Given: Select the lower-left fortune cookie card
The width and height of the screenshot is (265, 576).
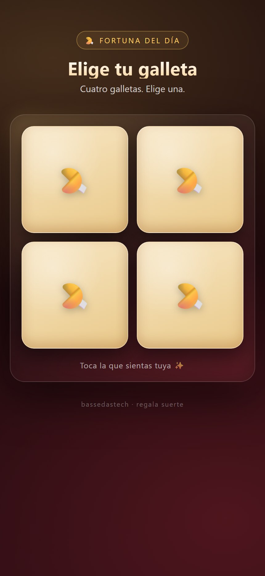Looking at the screenshot, I should (75, 295).
